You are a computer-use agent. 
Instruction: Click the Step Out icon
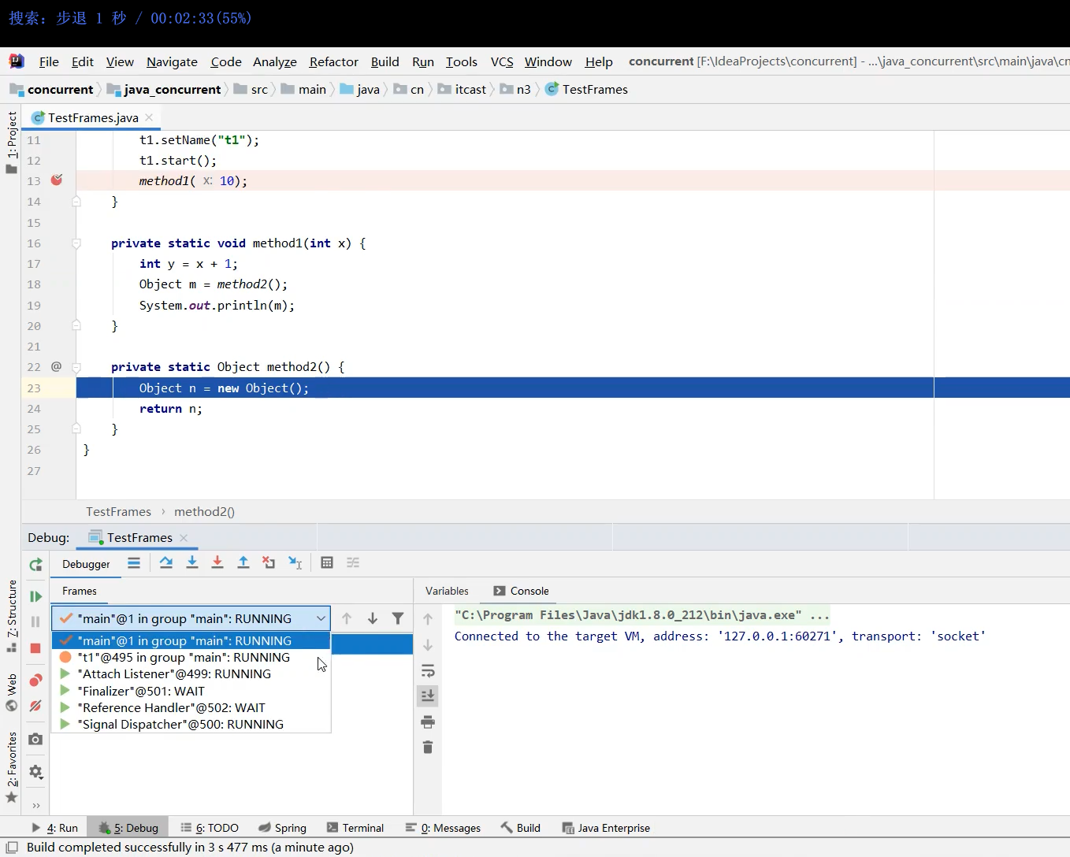243,562
